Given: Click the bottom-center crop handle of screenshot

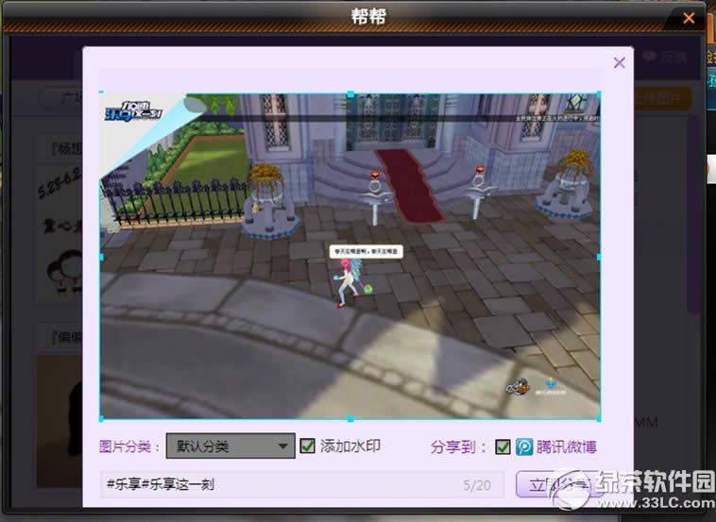Looking at the screenshot, I should click(x=350, y=418).
